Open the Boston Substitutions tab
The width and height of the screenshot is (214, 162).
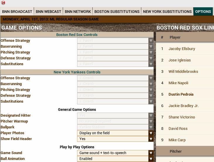click(x=117, y=12)
